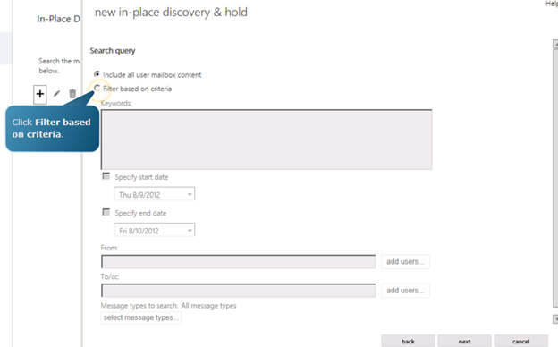Screen dimensions: 558x347
Task: Click add users button beside To/cc
Action: (405, 291)
